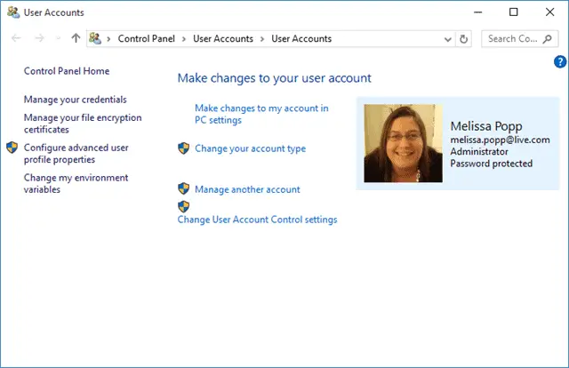Click the melissa.popp@live.com email text
The width and height of the screenshot is (569, 368).
click(500, 140)
